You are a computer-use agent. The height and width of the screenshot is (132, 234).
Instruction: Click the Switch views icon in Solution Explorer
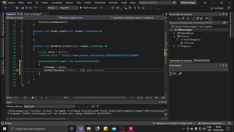coord(183,19)
